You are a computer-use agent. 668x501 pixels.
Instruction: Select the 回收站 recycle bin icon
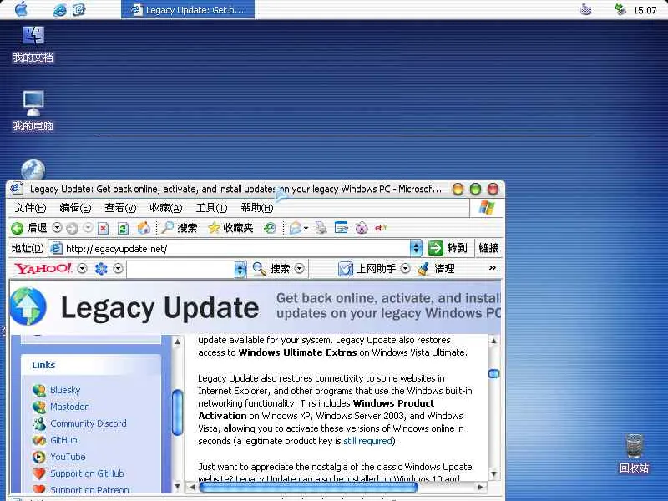click(x=634, y=454)
